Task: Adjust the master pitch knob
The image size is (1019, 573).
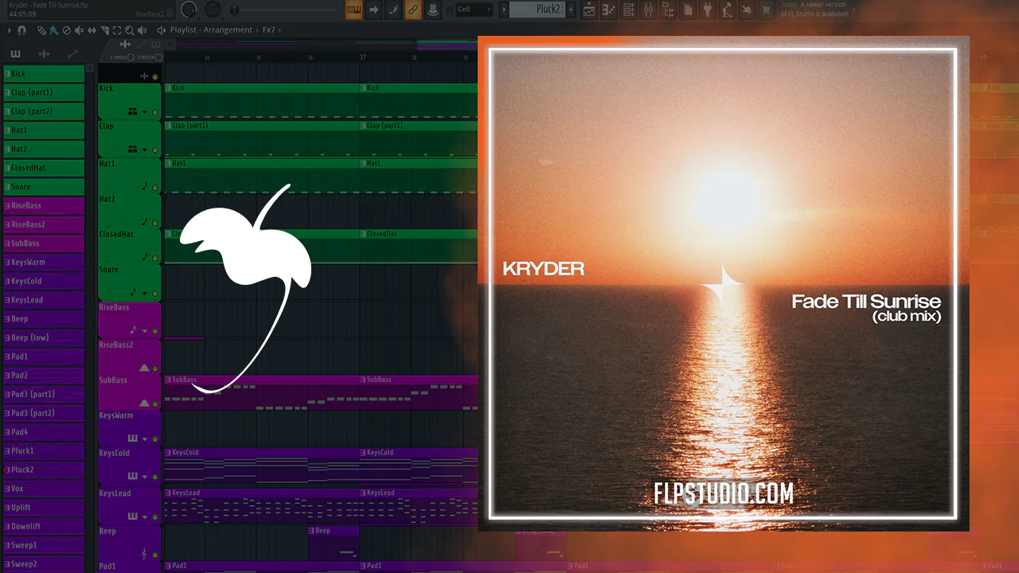Action: pos(213,10)
